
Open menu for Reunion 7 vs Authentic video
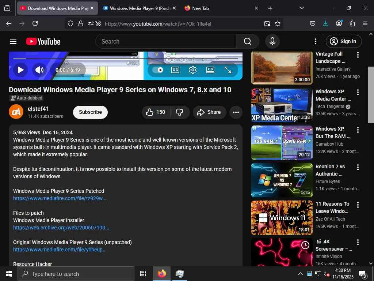pyautogui.click(x=358, y=167)
